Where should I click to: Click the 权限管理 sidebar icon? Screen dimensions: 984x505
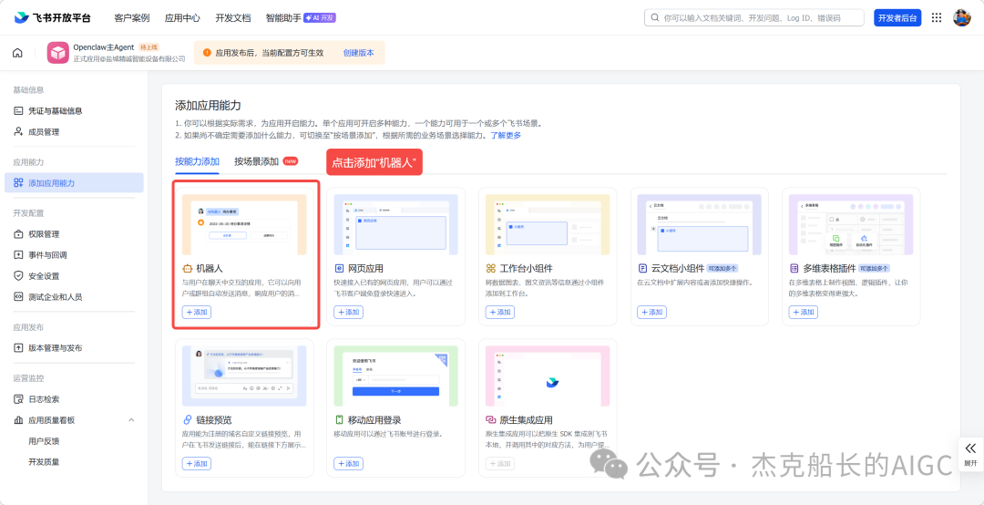coord(18,233)
